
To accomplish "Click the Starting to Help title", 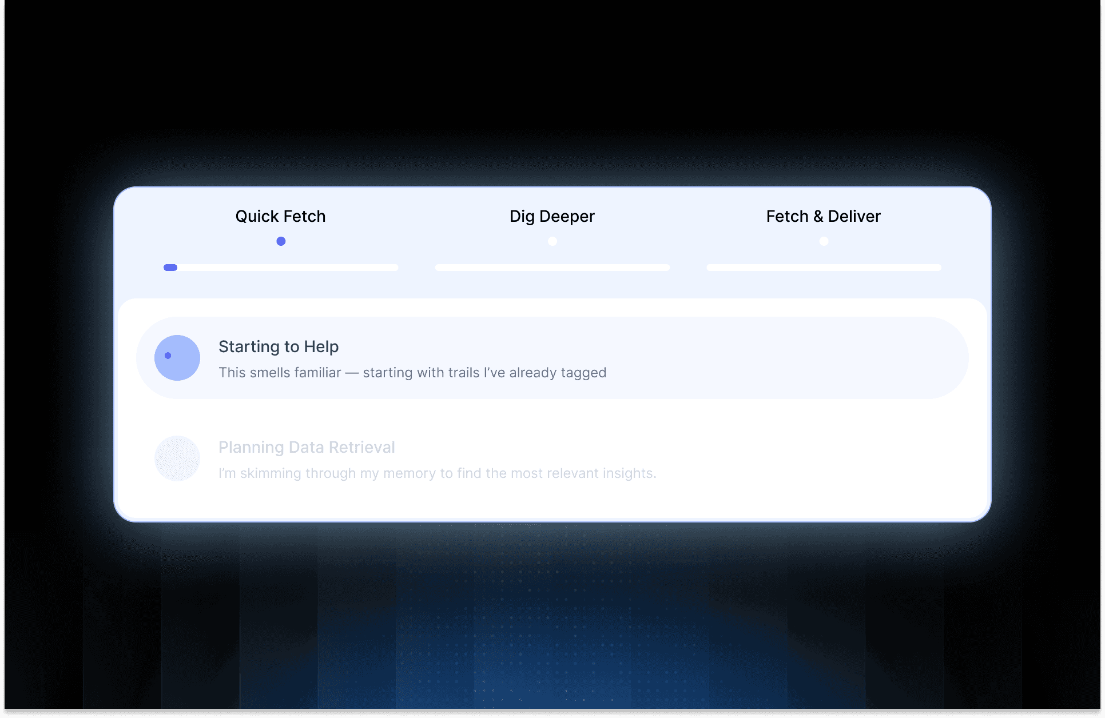I will tap(279, 346).
